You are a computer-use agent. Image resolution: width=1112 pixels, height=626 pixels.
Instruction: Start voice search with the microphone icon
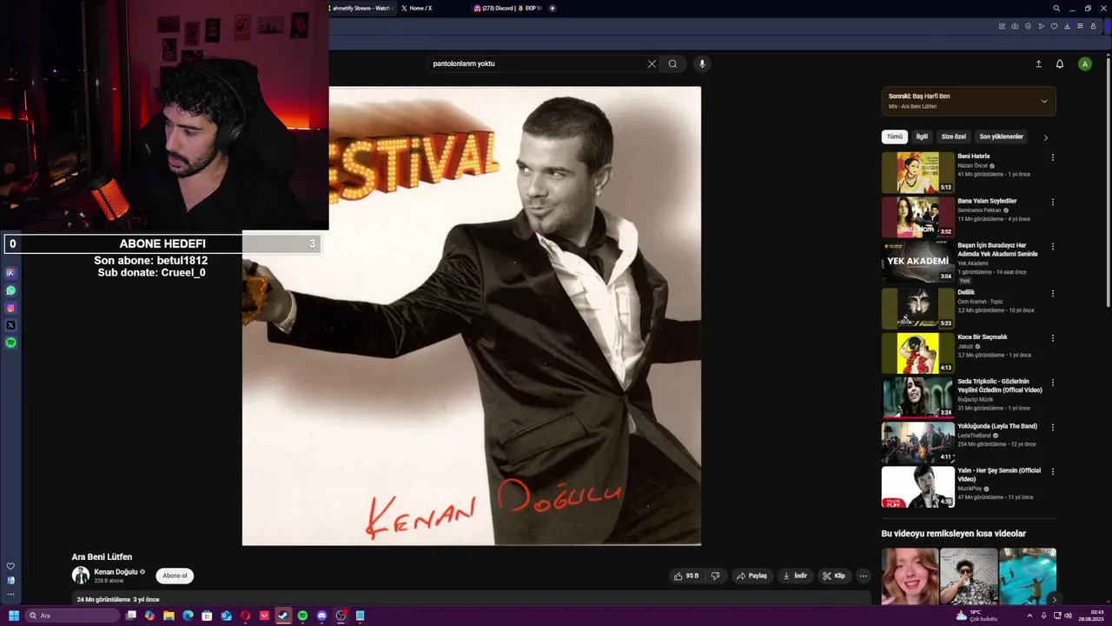pyautogui.click(x=702, y=63)
